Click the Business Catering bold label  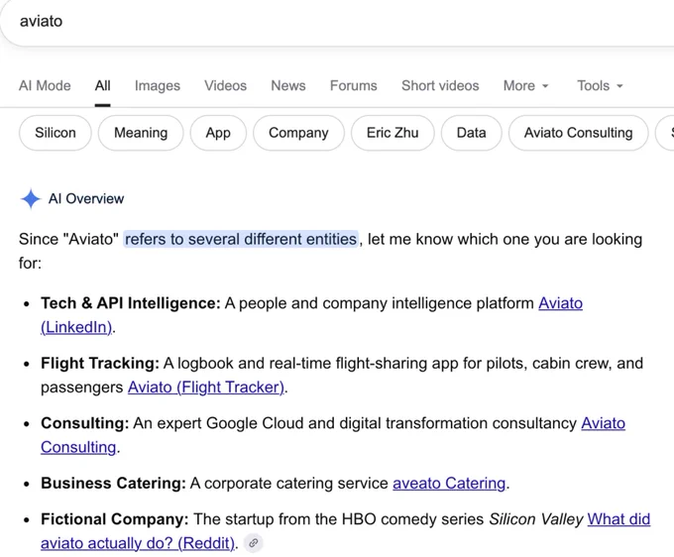(113, 483)
